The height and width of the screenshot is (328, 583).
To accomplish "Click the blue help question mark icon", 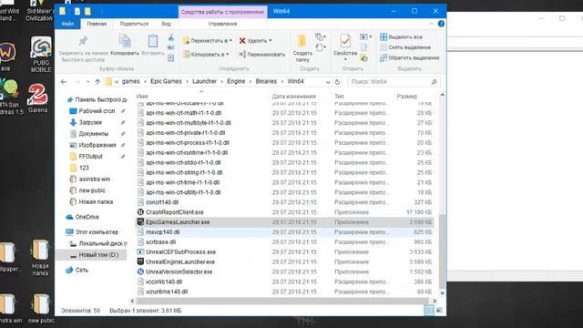I will coord(441,24).
